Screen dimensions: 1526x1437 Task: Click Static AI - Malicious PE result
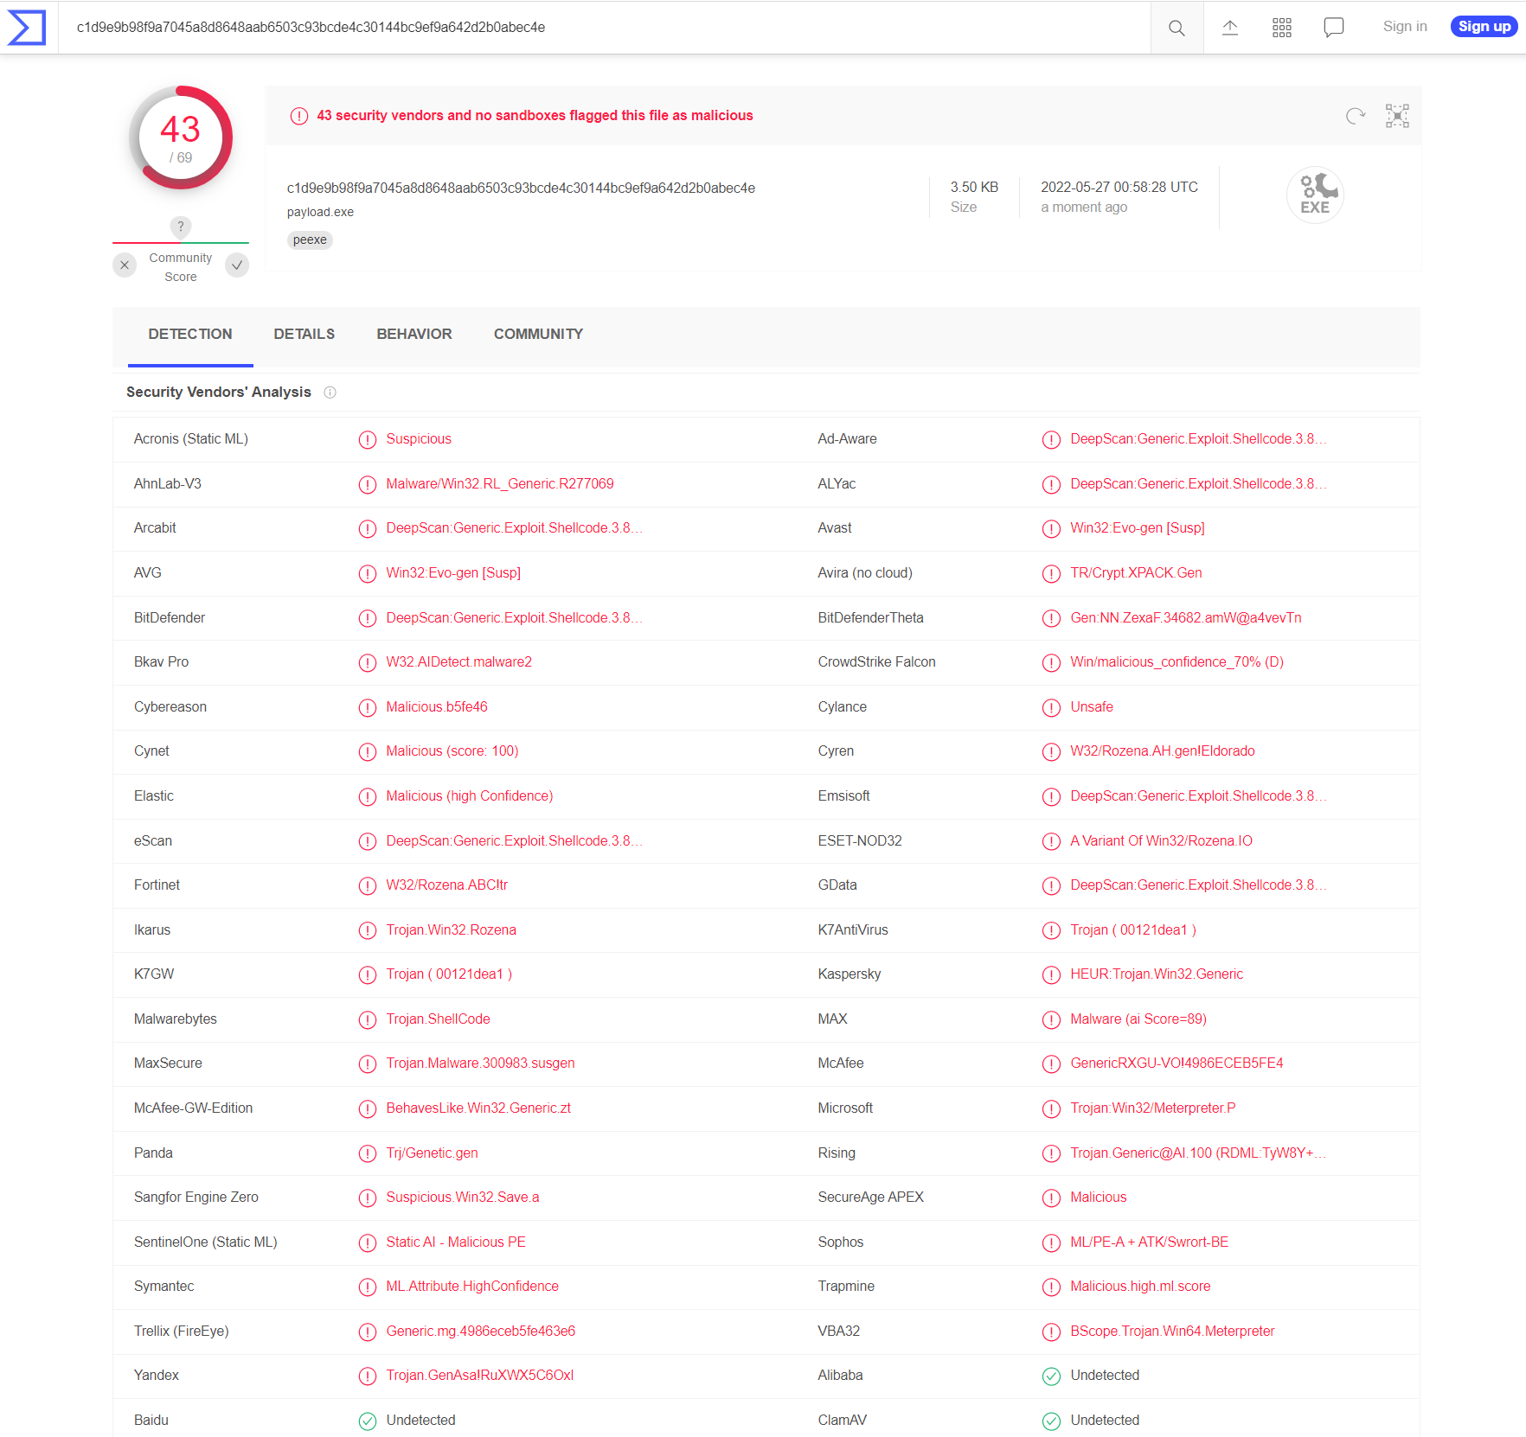455,1242
